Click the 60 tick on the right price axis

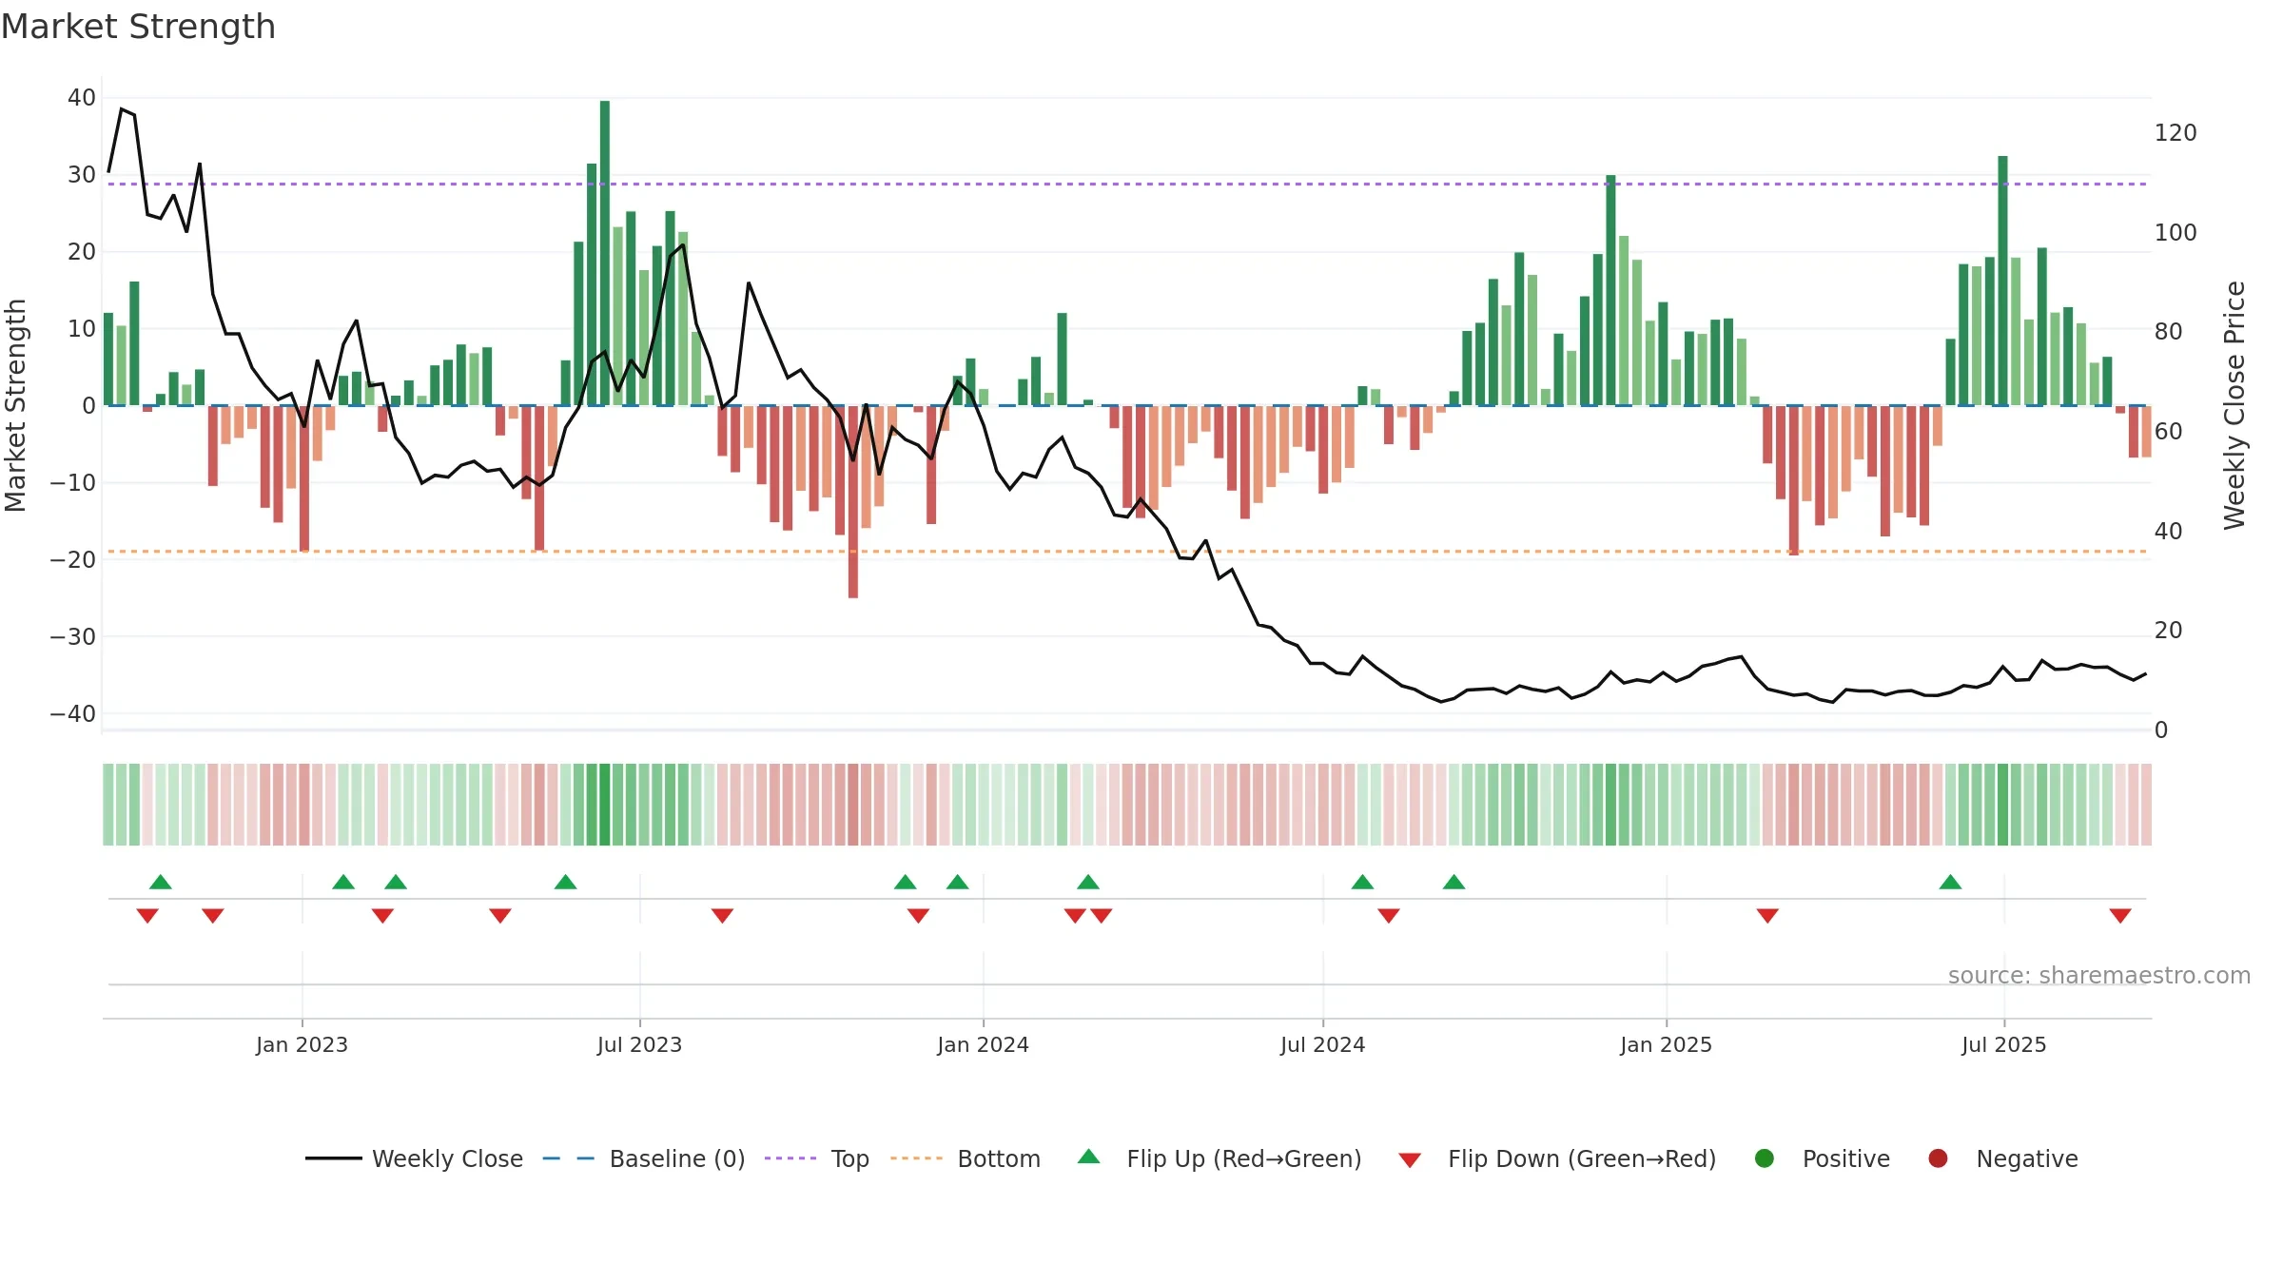pyautogui.click(x=2169, y=432)
